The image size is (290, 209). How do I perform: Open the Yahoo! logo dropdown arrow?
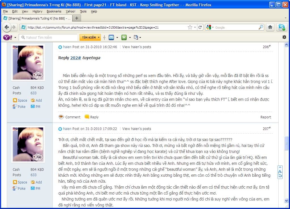tap(15, 38)
